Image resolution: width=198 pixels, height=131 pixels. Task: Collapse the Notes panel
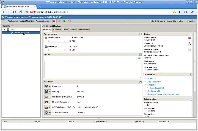pyautogui.click(x=141, y=55)
